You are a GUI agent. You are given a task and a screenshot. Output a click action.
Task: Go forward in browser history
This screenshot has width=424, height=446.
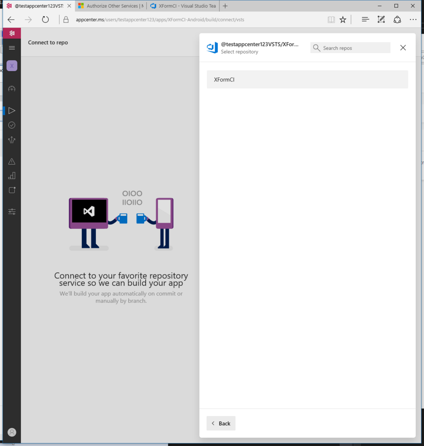[28, 20]
